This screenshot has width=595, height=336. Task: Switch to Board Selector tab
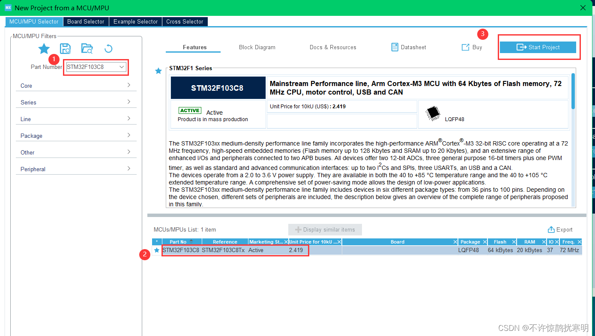[86, 21]
